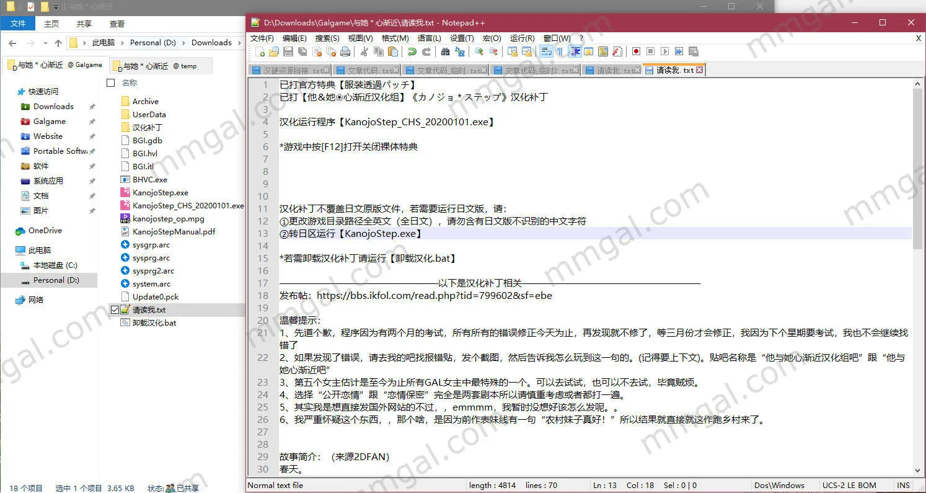Toggle the select-all checkbox beside 名称
The image size is (926, 493).
[x=111, y=82]
